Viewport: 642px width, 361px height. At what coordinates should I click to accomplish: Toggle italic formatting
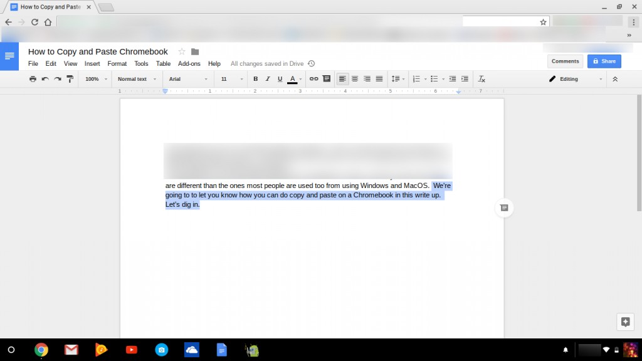point(268,79)
